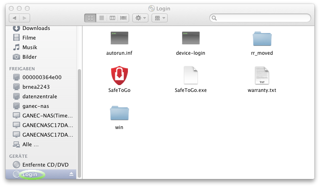
Task: Select the win folder icon
Action: click(119, 113)
